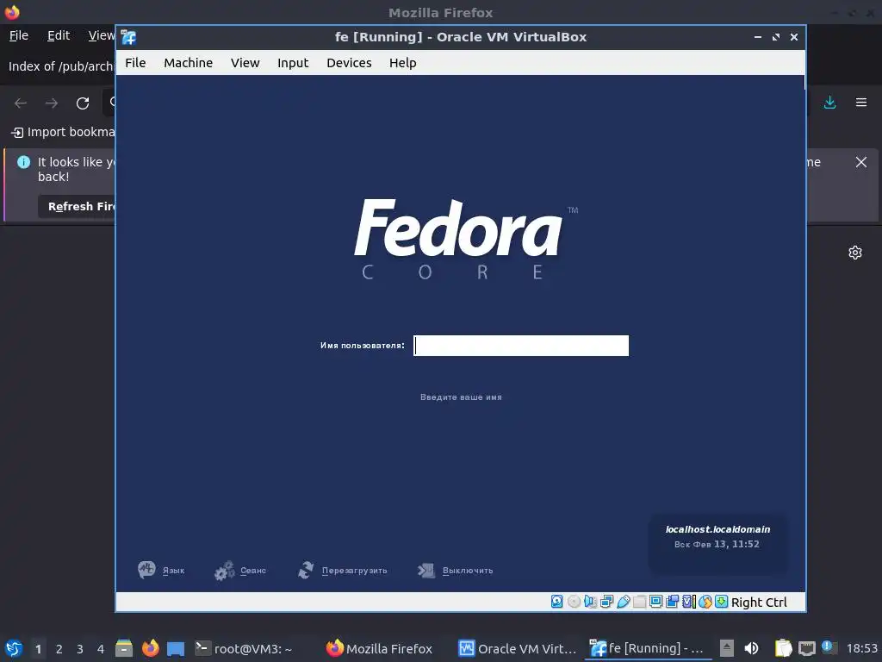Click the volume speaker icon in system tray
Screen dimensions: 882x662
point(751,648)
